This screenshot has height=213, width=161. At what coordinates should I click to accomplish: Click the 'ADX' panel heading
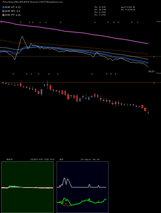click(61, 159)
